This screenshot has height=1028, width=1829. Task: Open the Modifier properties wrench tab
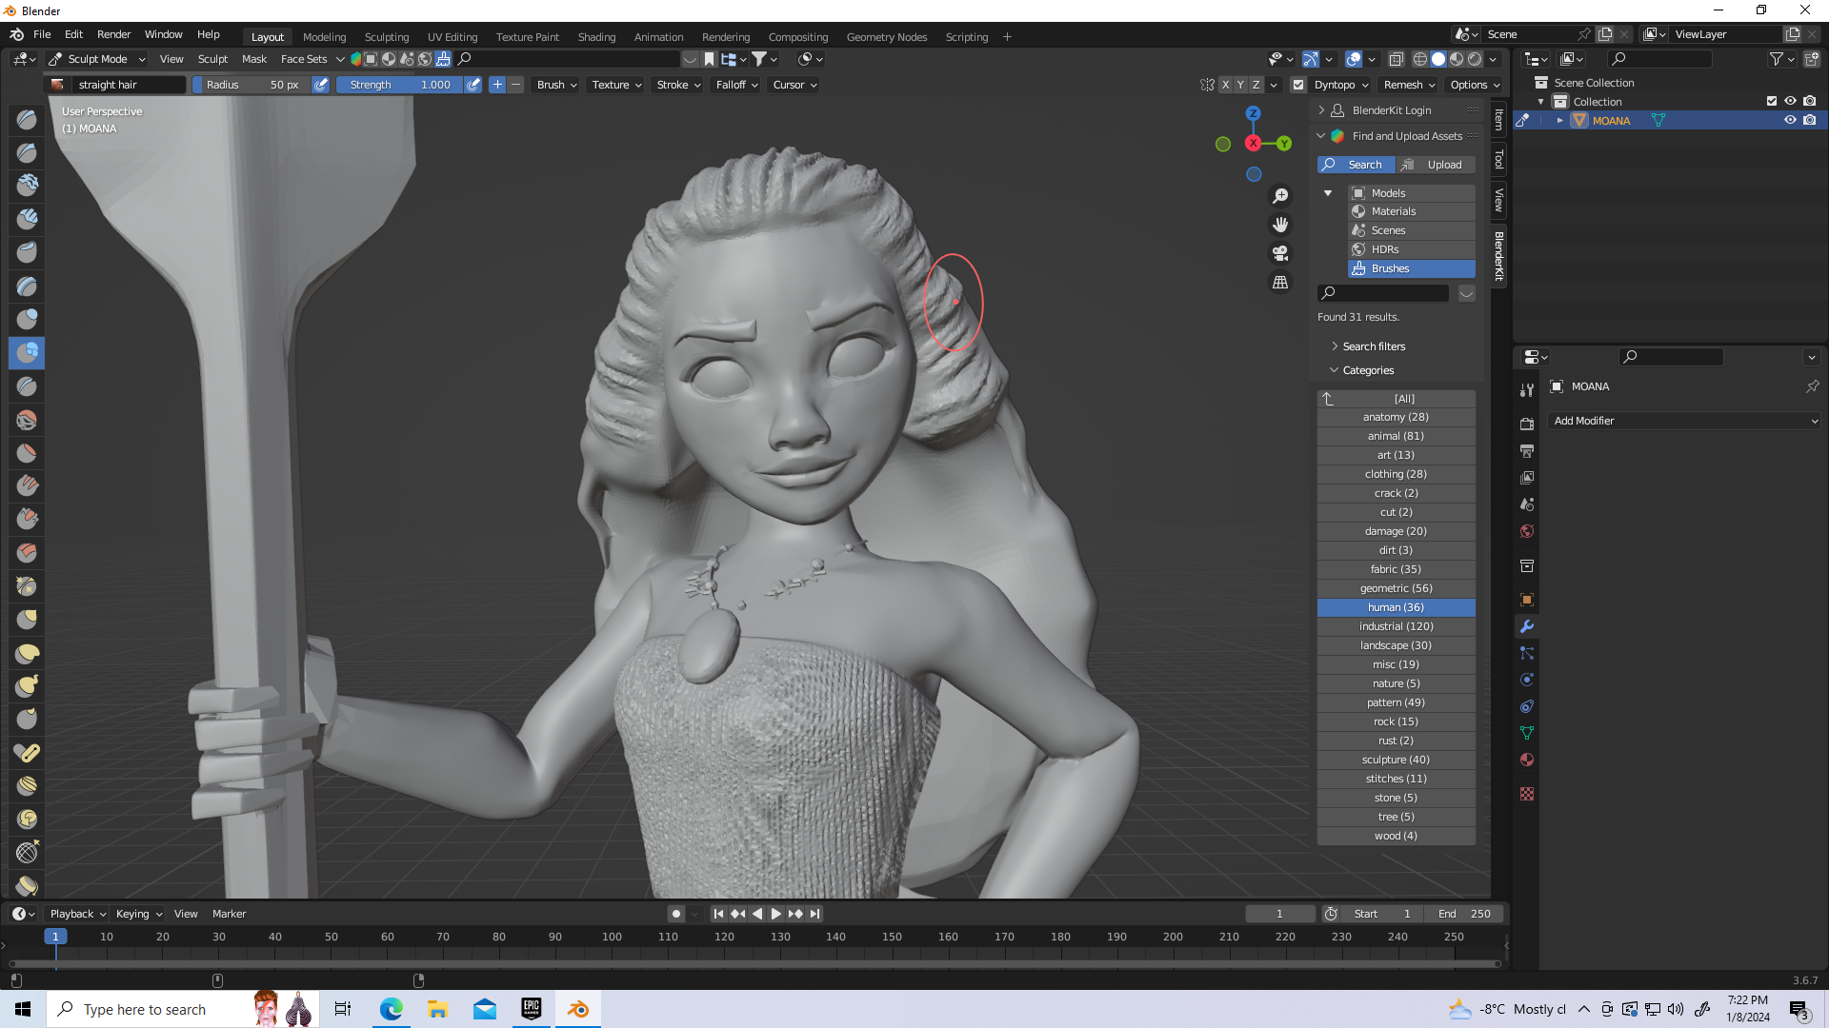pyautogui.click(x=1527, y=626)
